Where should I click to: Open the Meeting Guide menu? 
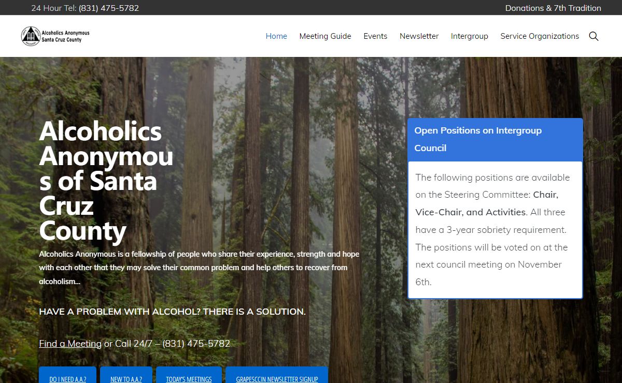coord(325,36)
